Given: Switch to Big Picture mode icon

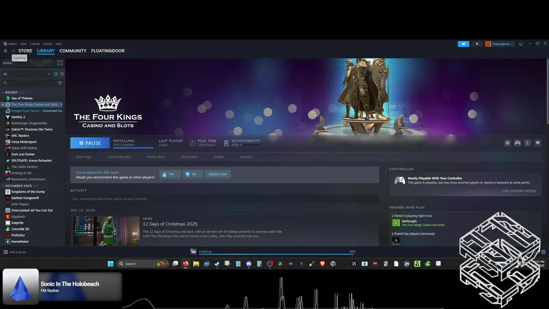Looking at the screenshot, I should [521, 44].
